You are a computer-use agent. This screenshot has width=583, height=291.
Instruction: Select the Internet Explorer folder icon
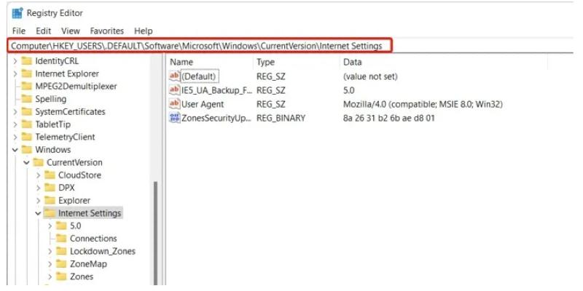pos(26,74)
